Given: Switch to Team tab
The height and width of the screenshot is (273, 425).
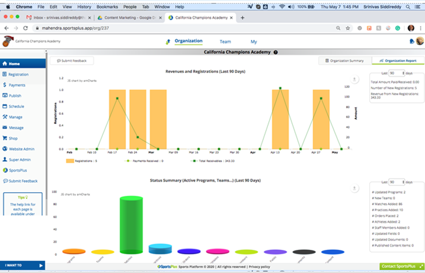Looking at the screenshot, I should coord(225,41).
